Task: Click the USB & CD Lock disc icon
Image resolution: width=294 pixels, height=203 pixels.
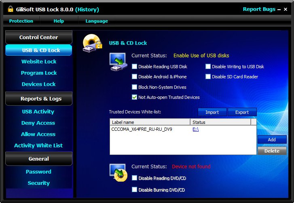Action: [93, 43]
